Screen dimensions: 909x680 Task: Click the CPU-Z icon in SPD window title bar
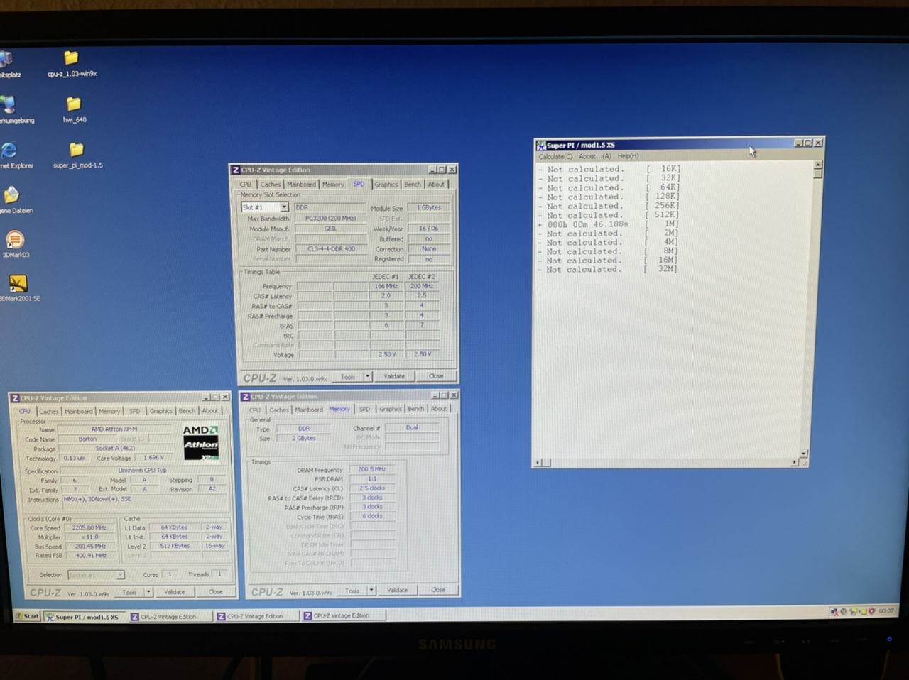(235, 170)
